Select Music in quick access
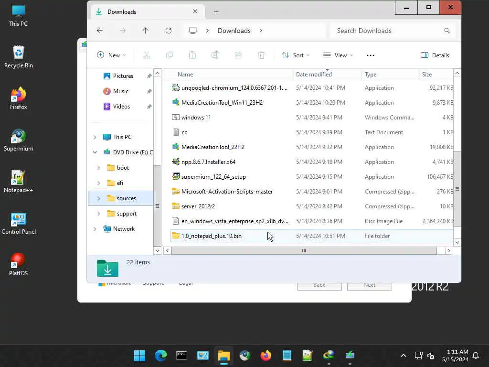489x367 pixels. [x=120, y=91]
